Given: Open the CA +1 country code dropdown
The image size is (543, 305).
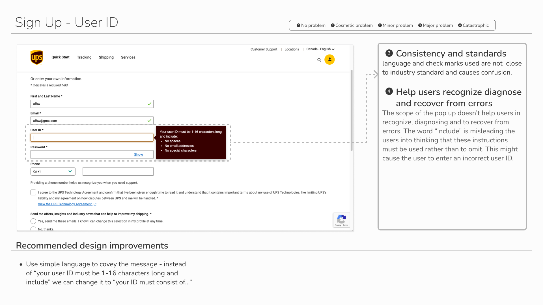Looking at the screenshot, I should (53, 171).
